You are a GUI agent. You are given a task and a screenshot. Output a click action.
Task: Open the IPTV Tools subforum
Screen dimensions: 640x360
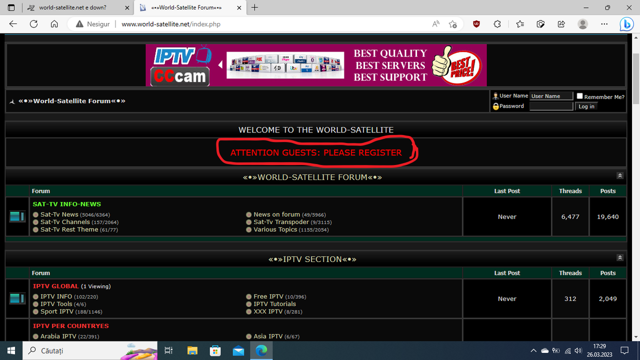(56, 304)
